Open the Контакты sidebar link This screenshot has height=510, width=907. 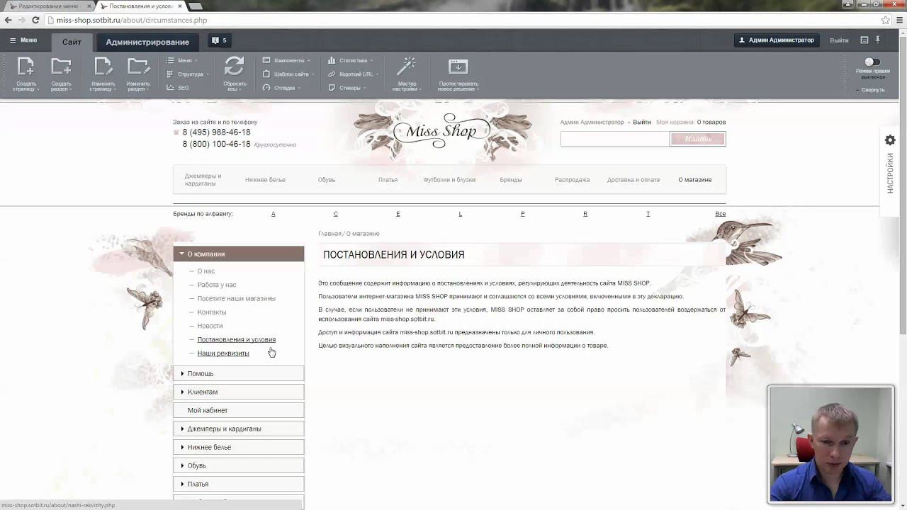(x=212, y=312)
